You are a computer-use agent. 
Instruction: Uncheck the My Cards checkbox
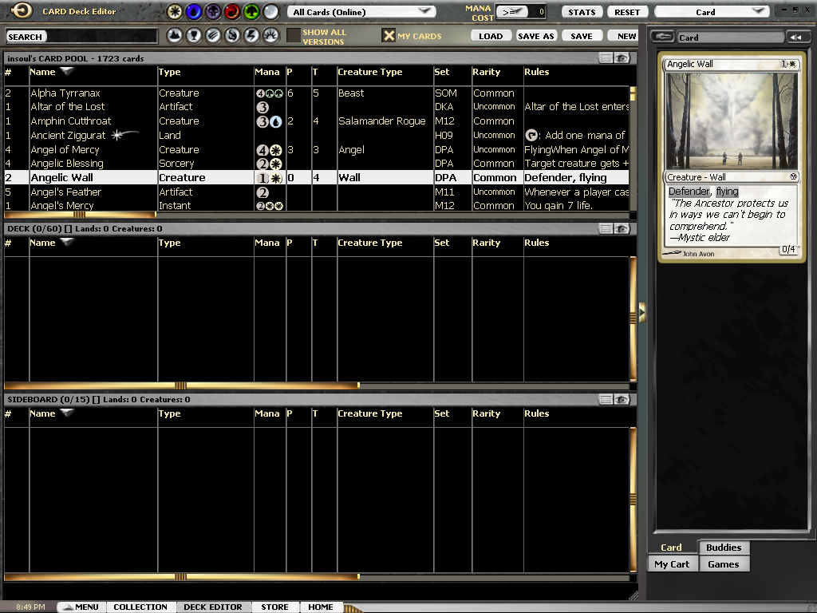click(x=389, y=36)
